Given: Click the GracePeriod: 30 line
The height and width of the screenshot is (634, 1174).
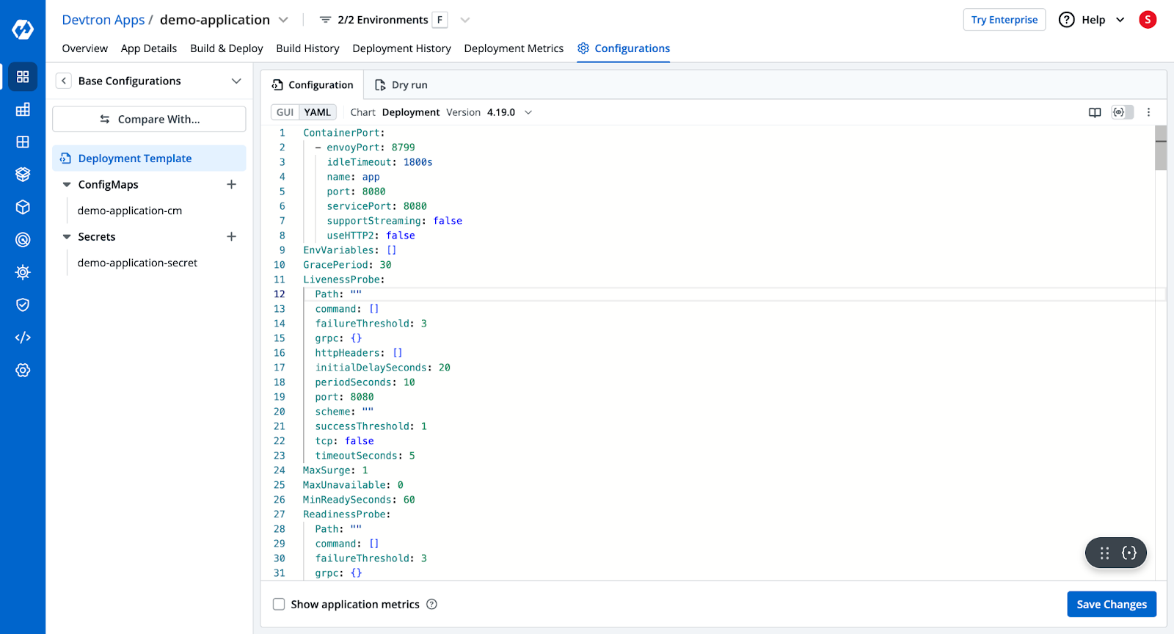Looking at the screenshot, I should 347,265.
